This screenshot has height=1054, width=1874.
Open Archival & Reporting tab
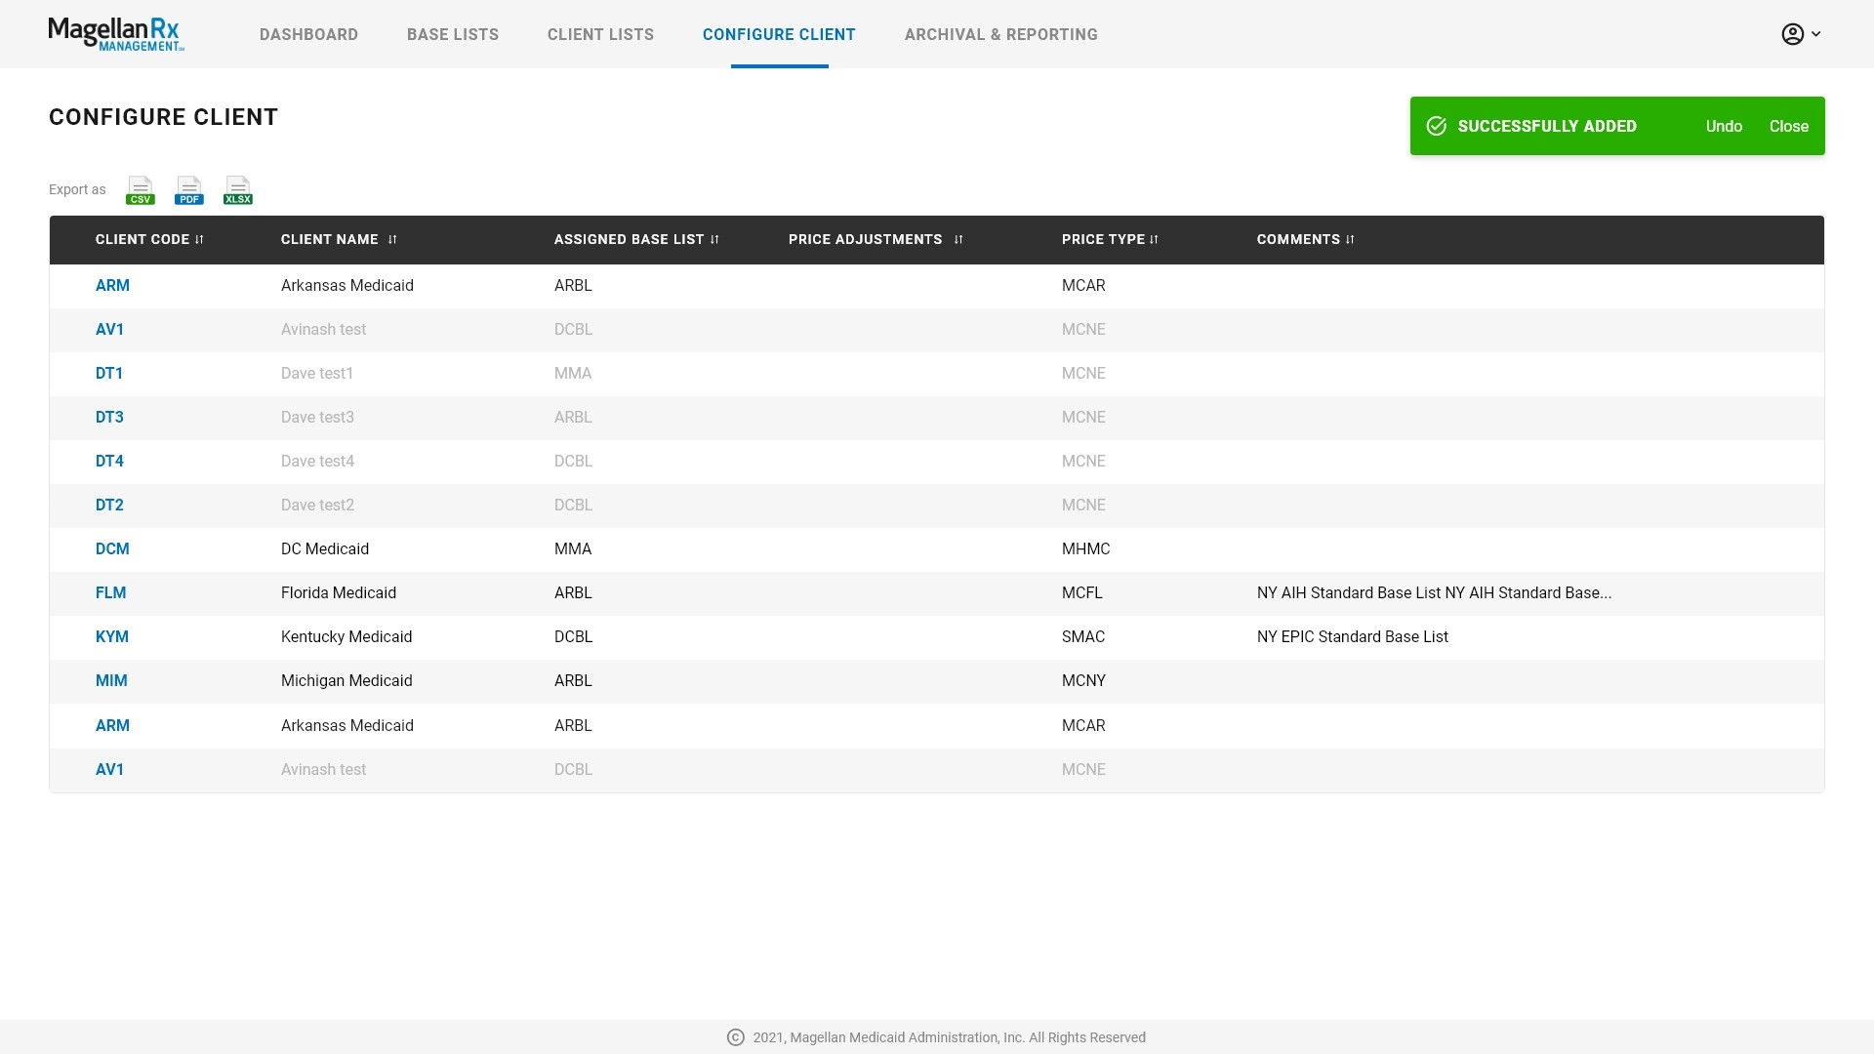point(1000,34)
